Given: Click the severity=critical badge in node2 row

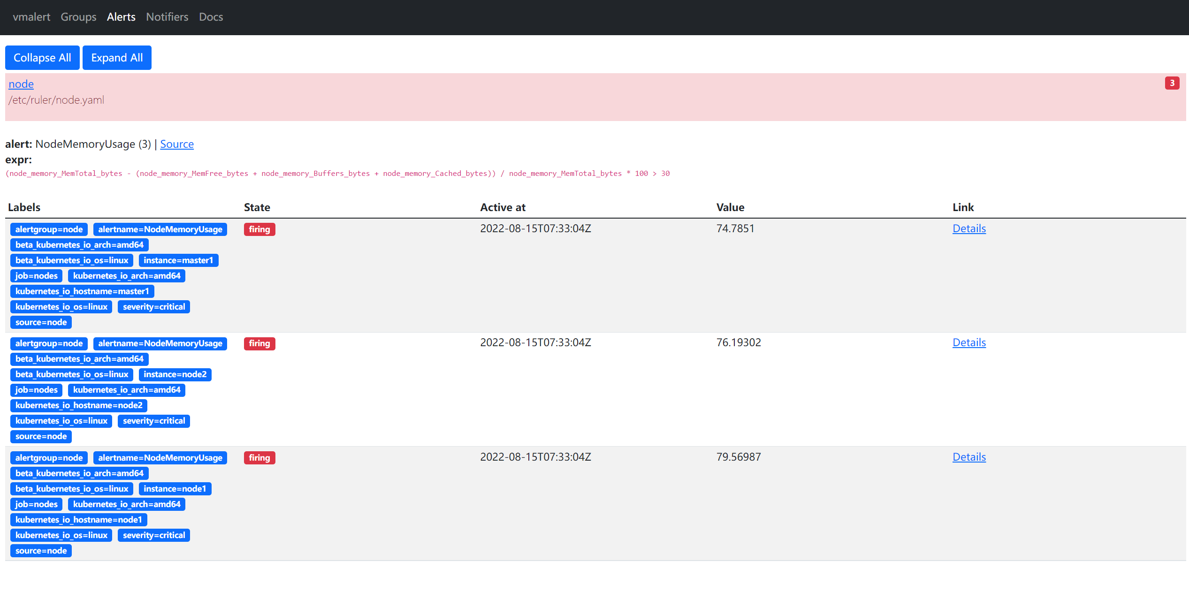Looking at the screenshot, I should pos(154,421).
